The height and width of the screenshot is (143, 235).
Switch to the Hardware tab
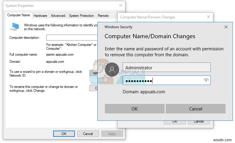tap(40, 16)
